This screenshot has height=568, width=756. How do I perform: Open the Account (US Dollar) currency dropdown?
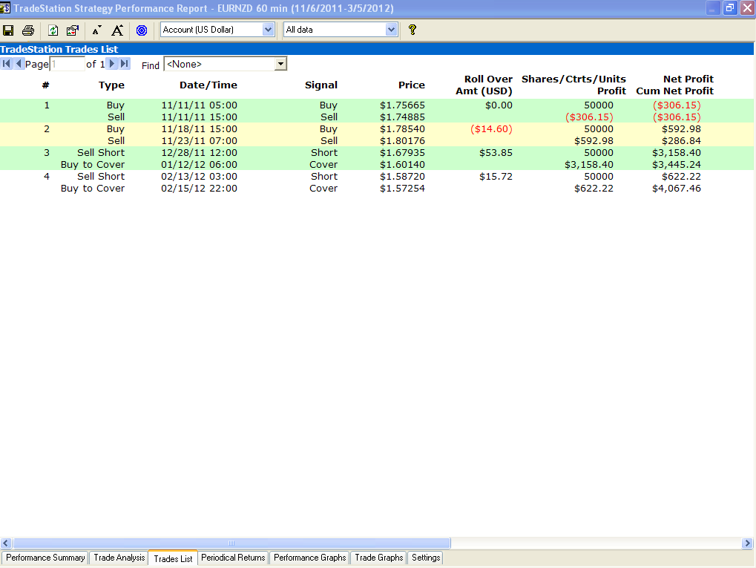[x=217, y=30]
